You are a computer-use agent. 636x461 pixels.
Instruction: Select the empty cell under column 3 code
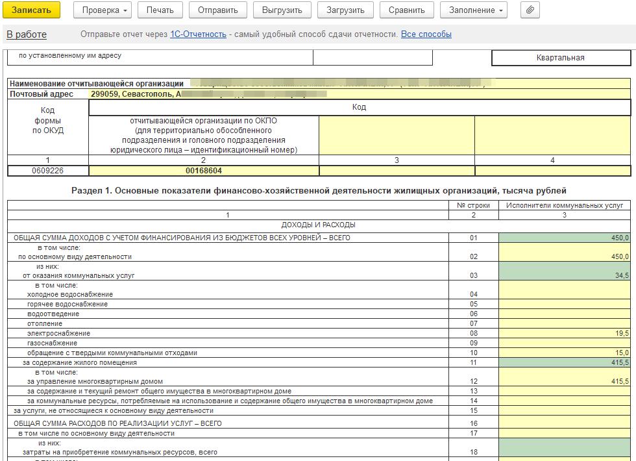397,170
